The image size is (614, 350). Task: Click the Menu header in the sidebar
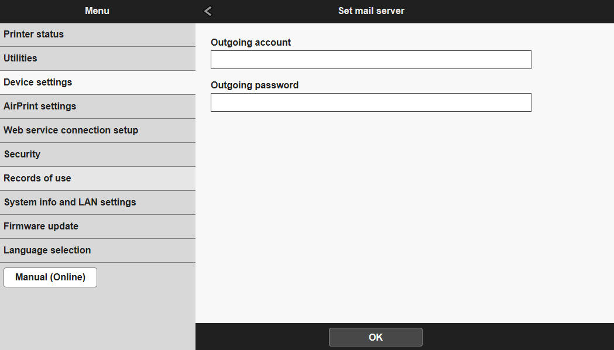[97, 11]
